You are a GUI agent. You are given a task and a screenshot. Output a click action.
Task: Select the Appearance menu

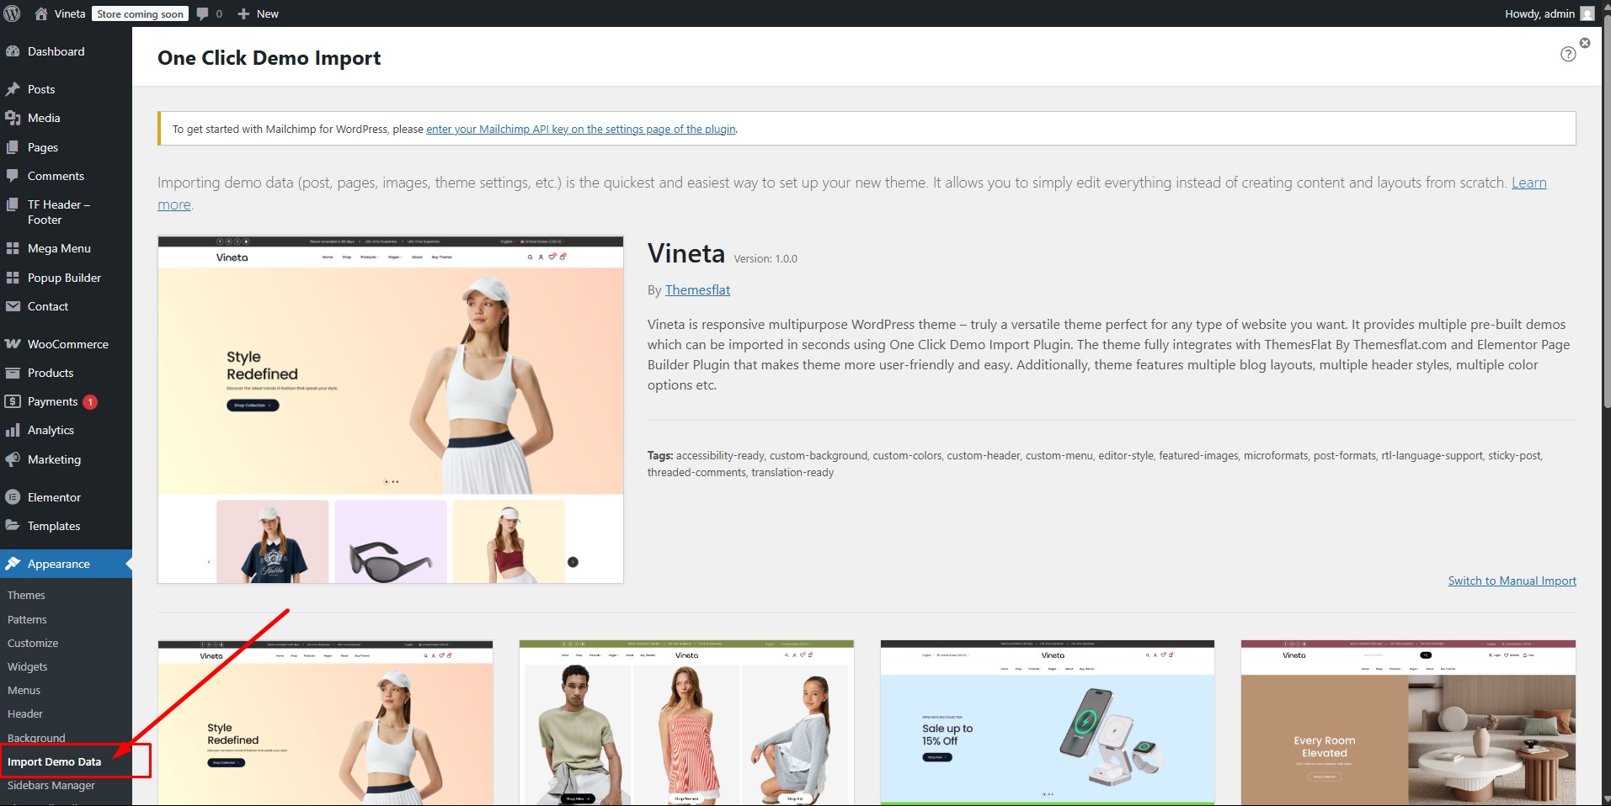coord(66,564)
